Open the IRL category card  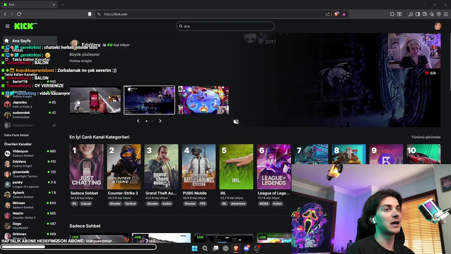[x=236, y=167]
